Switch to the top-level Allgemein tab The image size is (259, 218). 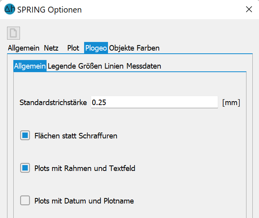23,48
